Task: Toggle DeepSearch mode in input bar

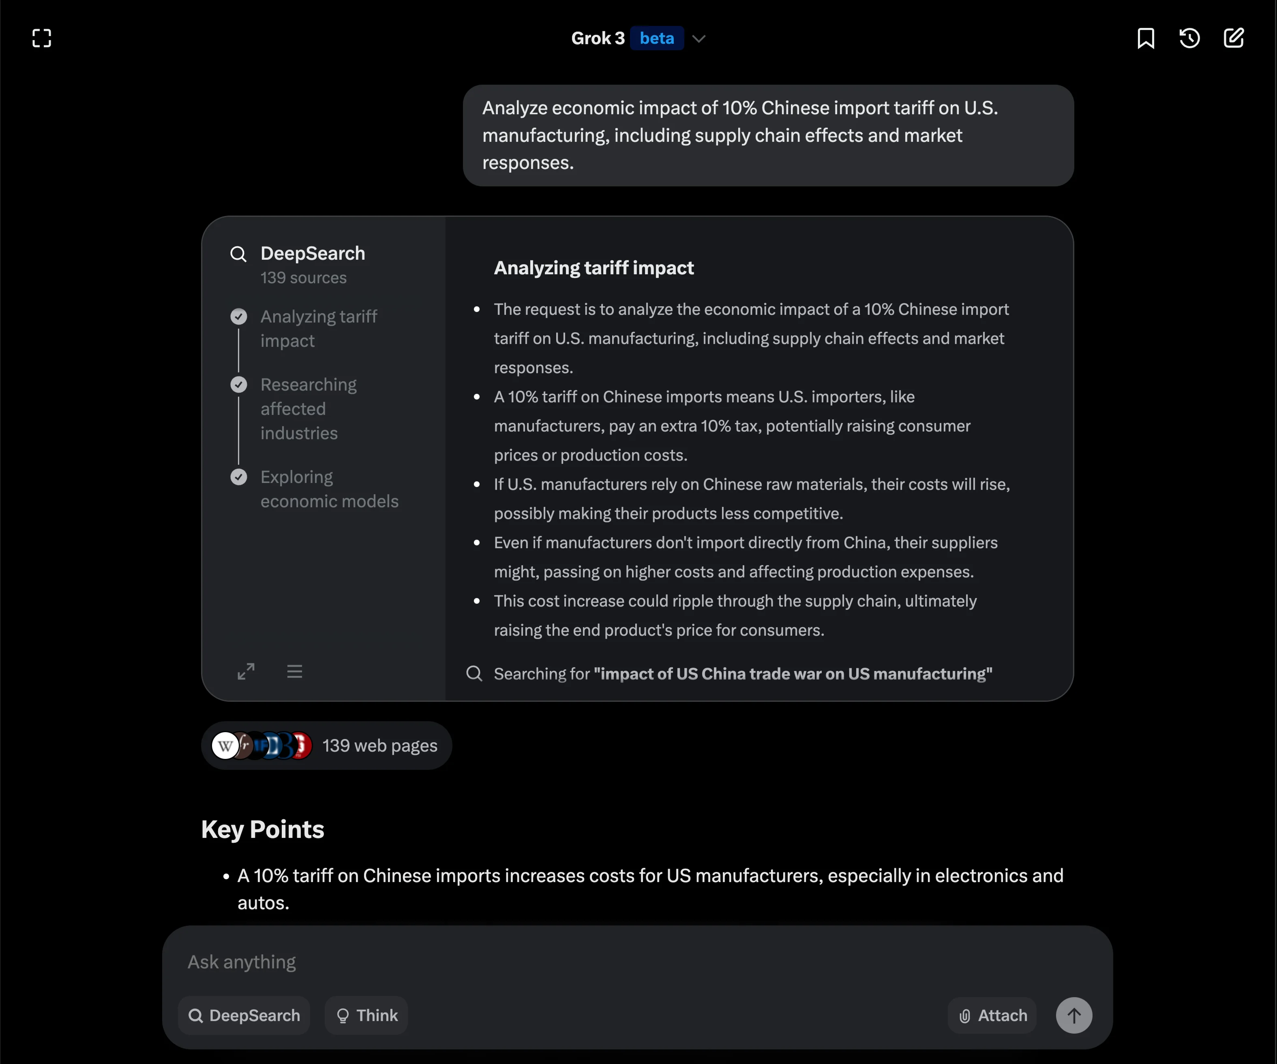Action: (244, 1015)
